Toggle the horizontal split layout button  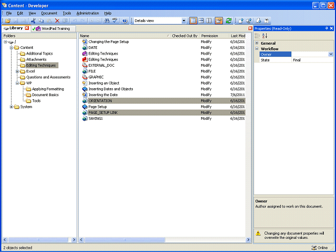(x=201, y=21)
